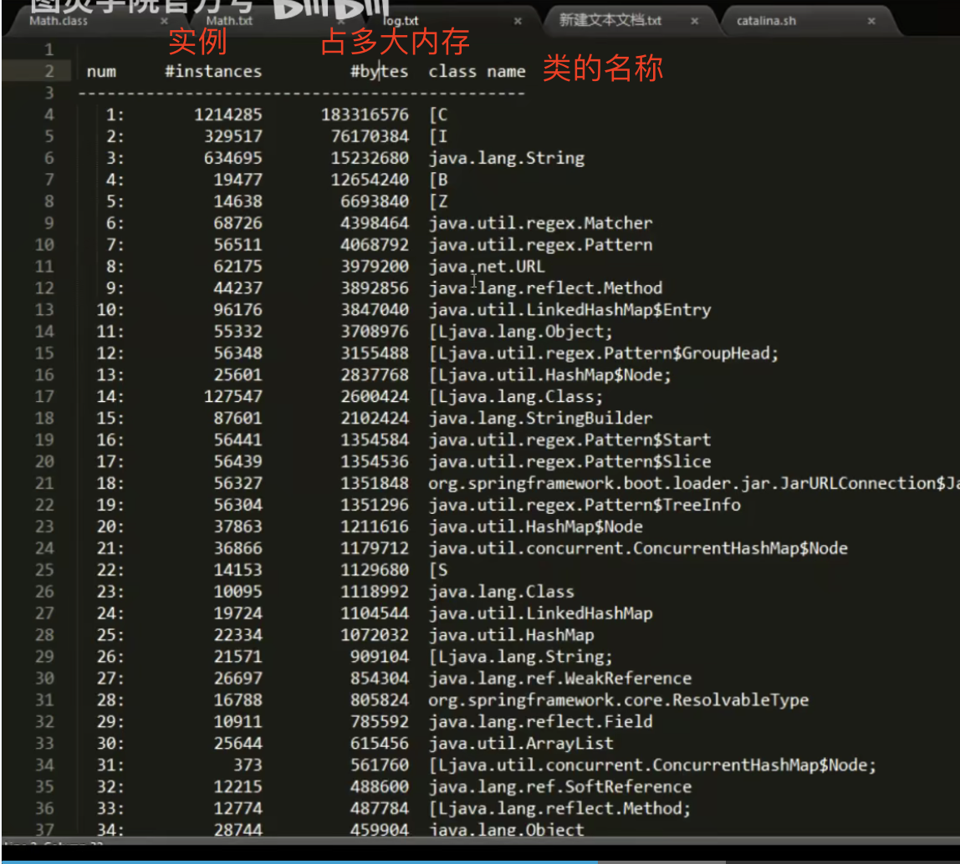Close the catalina.sh tab

click(x=871, y=21)
